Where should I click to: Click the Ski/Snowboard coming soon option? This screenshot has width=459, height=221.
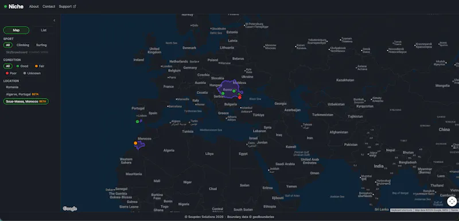pos(27,52)
